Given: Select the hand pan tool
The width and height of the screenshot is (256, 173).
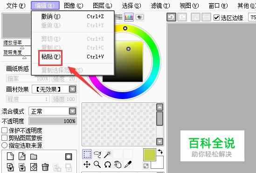Looking at the screenshot, I should (118, 164).
